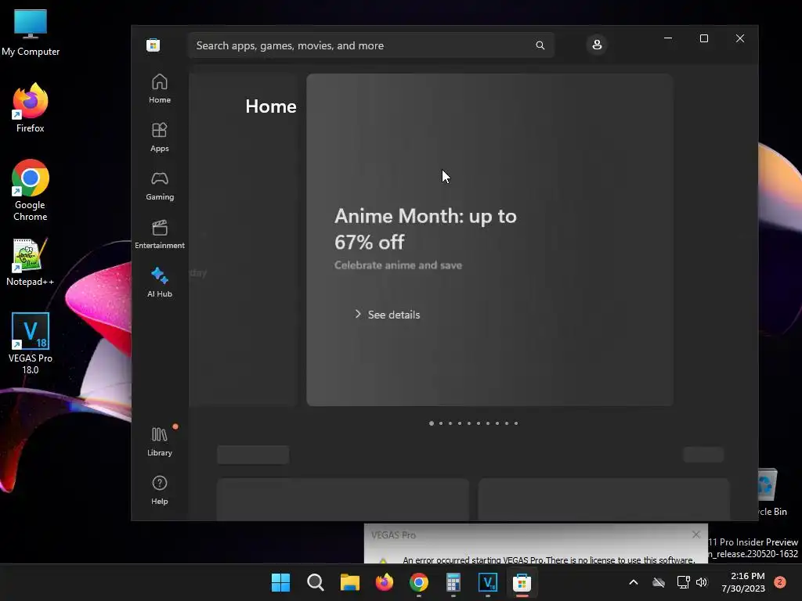Screen dimensions: 802x601
Task: Maximize the Microsoft Store window
Action: coord(704,38)
